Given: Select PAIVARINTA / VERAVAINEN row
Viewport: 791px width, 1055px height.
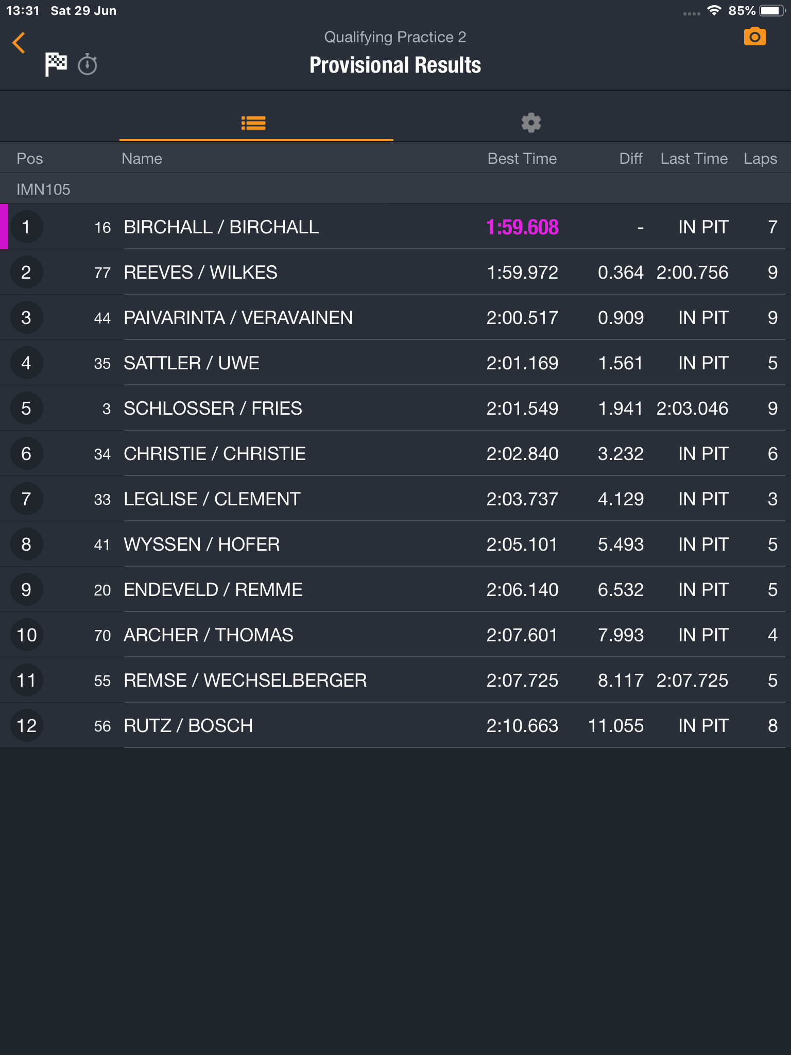Looking at the screenshot, I should point(395,317).
